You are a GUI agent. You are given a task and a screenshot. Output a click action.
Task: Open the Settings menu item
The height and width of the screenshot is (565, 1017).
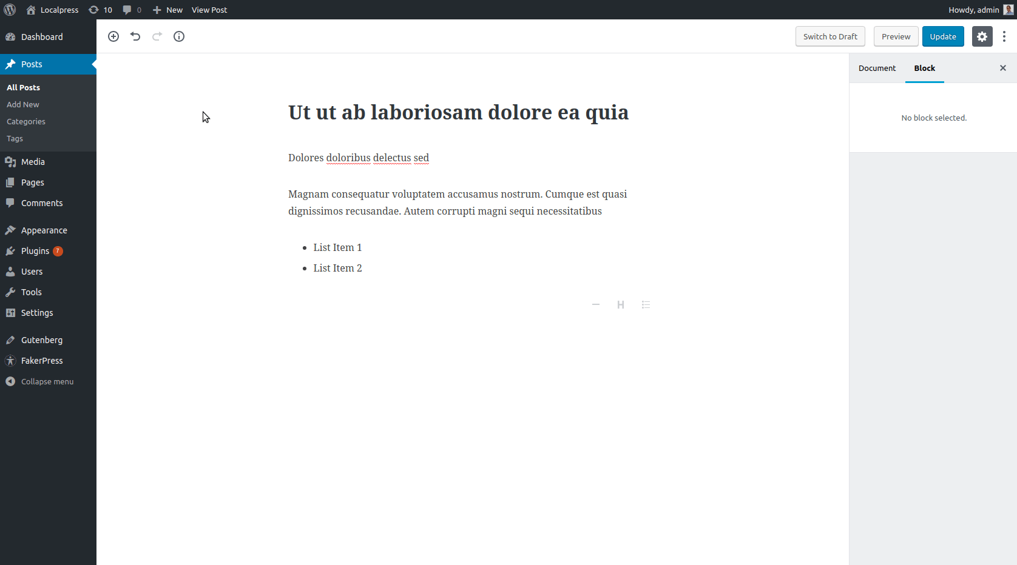(x=48, y=313)
